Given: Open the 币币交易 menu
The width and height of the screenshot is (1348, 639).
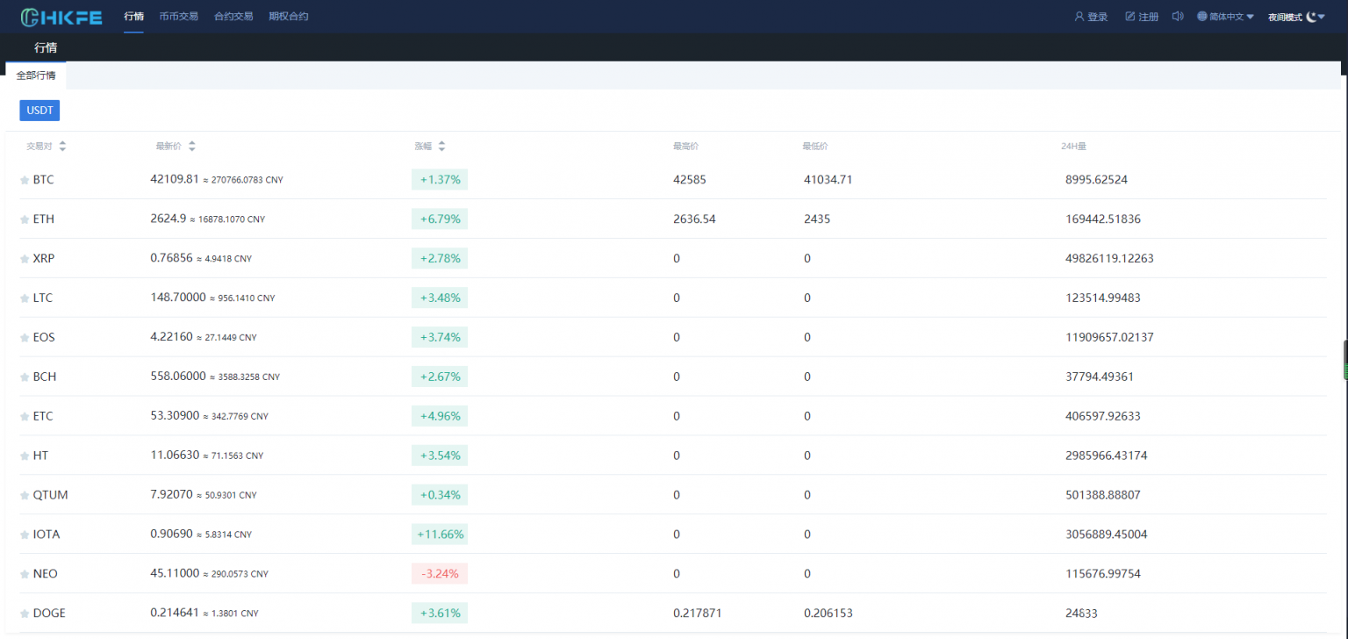Looking at the screenshot, I should pyautogui.click(x=178, y=17).
